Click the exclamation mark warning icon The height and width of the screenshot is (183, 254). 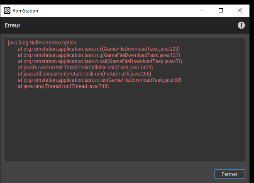point(241,25)
